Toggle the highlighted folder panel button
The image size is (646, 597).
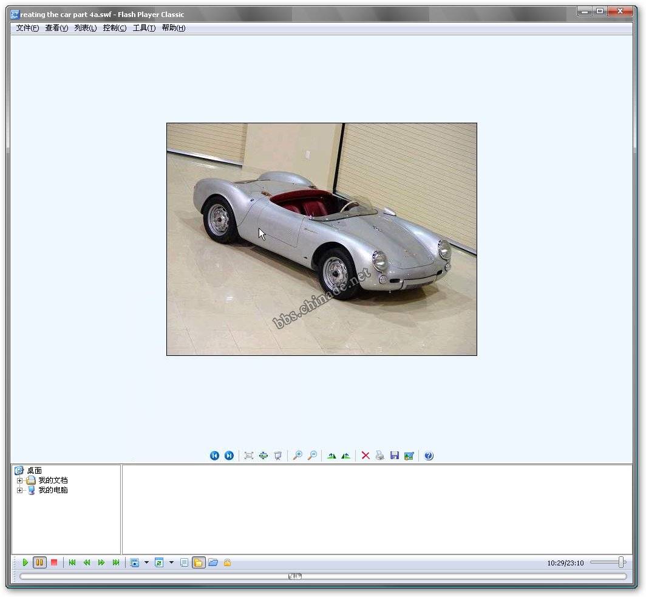click(199, 563)
